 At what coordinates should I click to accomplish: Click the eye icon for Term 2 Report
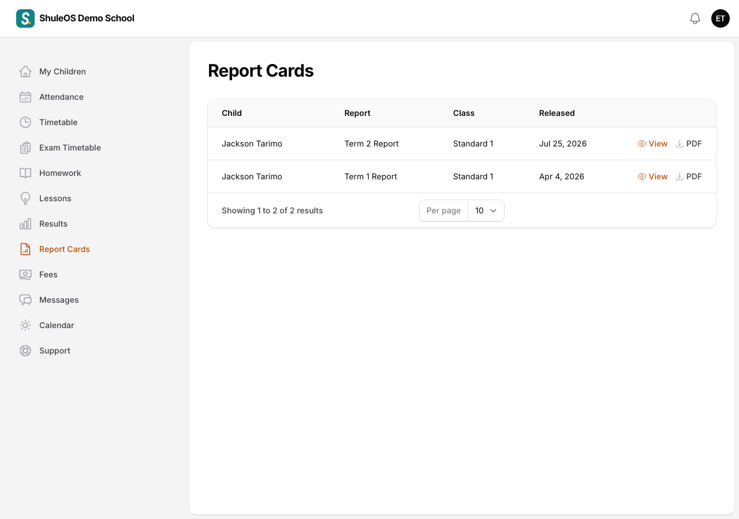pyautogui.click(x=642, y=144)
